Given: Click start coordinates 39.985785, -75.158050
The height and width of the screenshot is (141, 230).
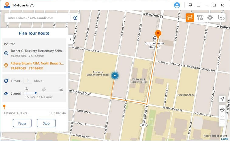Looking at the screenshot, I should point(27,56).
